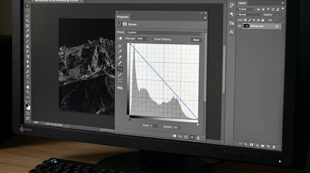Change the screen mode

28,118
